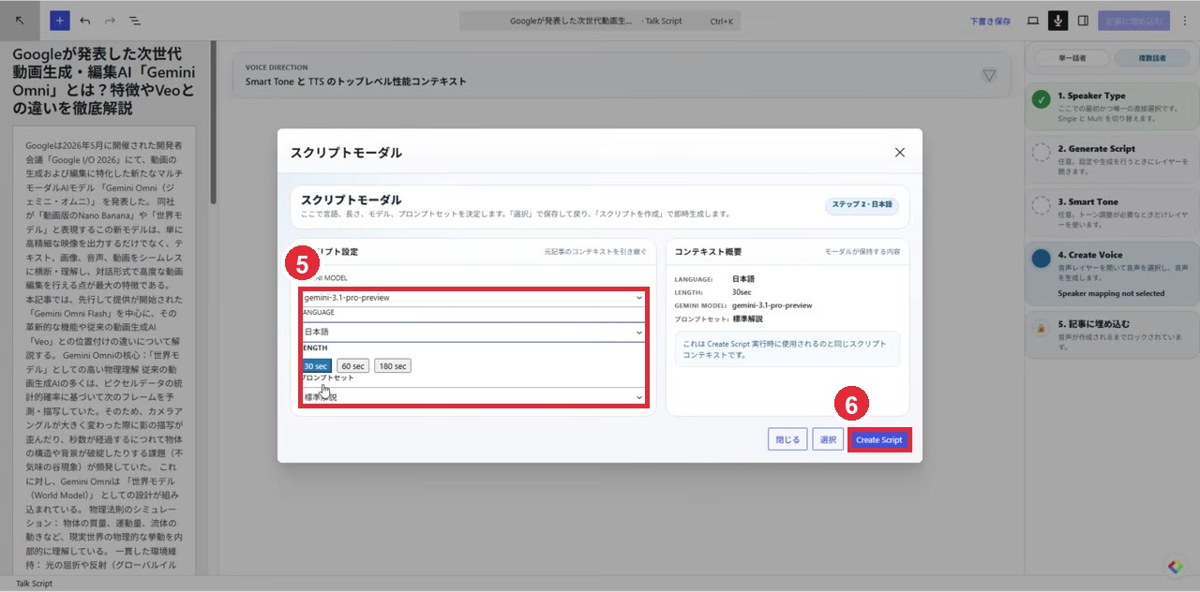This screenshot has height=592, width=1200.
Task: Click the article title heading text
Action: (x=104, y=81)
